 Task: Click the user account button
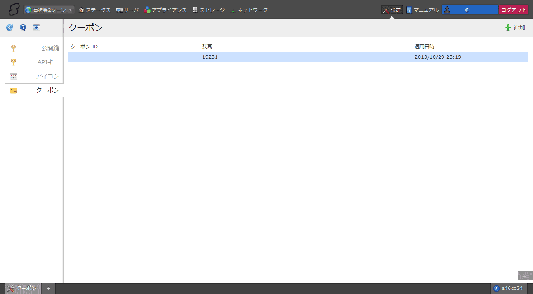[x=469, y=10]
